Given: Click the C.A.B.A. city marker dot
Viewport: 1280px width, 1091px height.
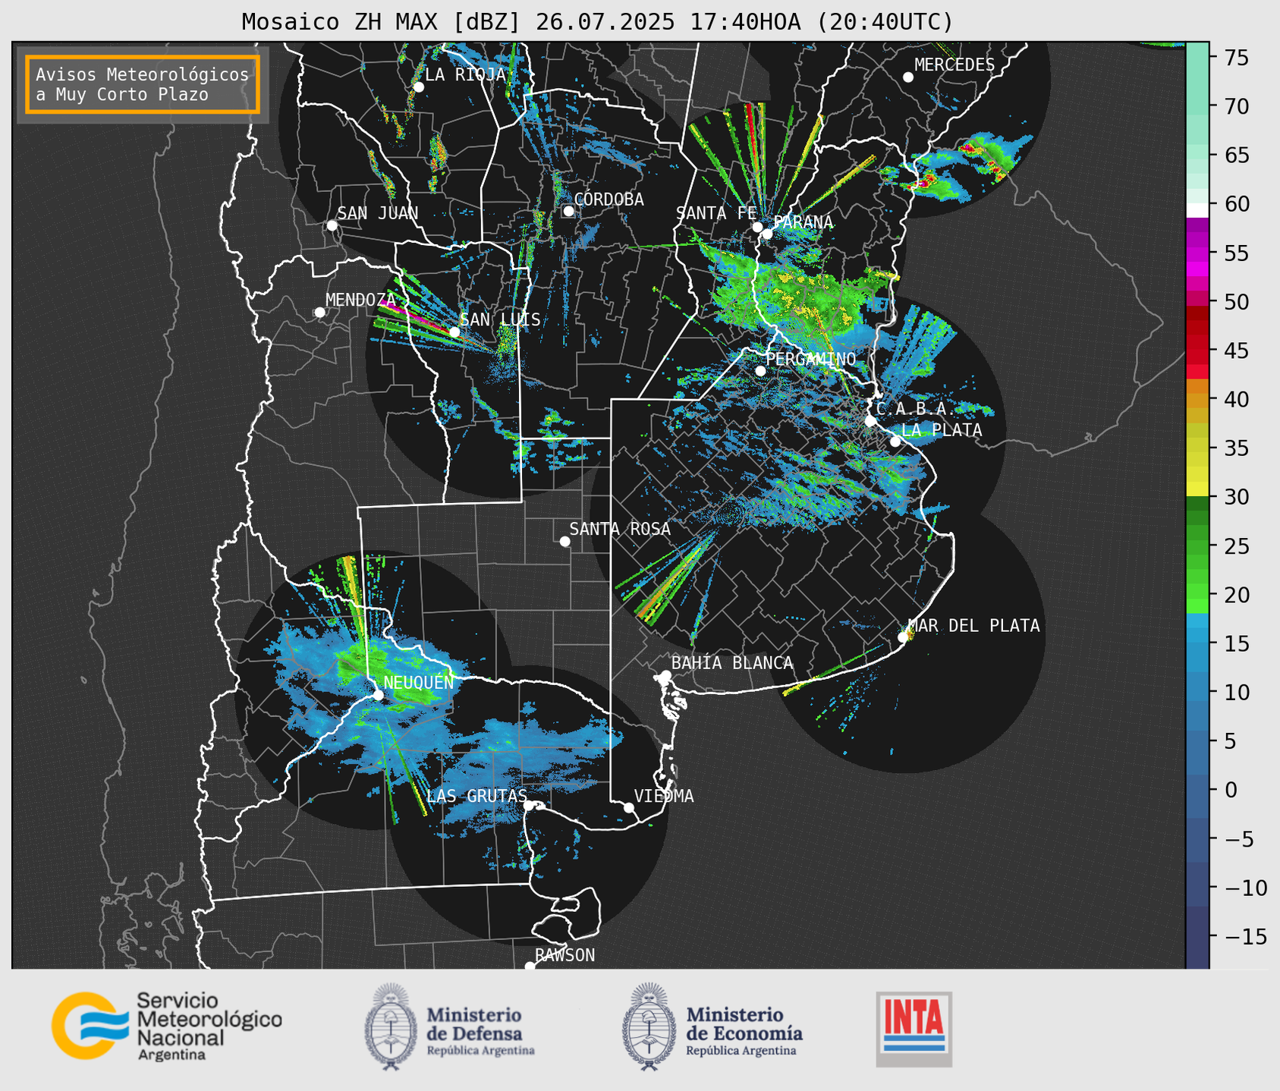Looking at the screenshot, I should point(870,421).
